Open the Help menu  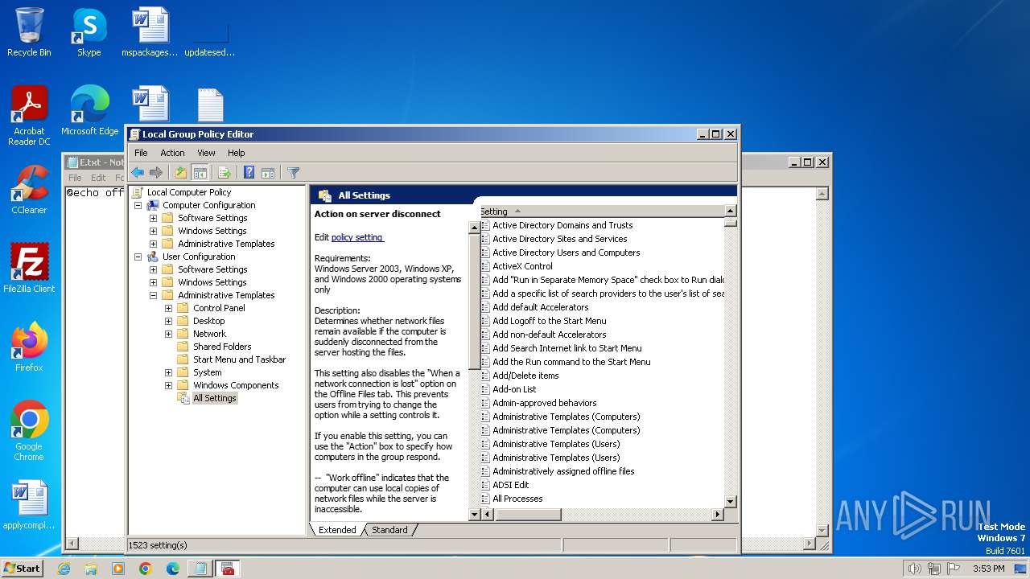[x=236, y=153]
